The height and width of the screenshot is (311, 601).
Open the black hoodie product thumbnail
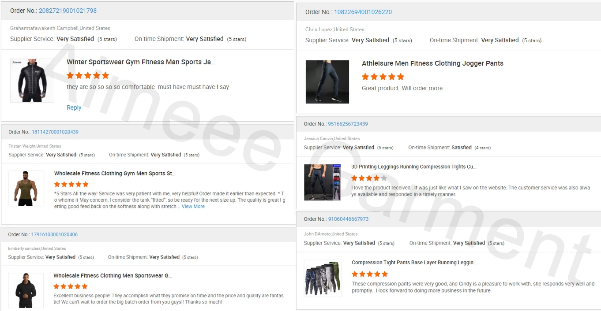coord(26,290)
